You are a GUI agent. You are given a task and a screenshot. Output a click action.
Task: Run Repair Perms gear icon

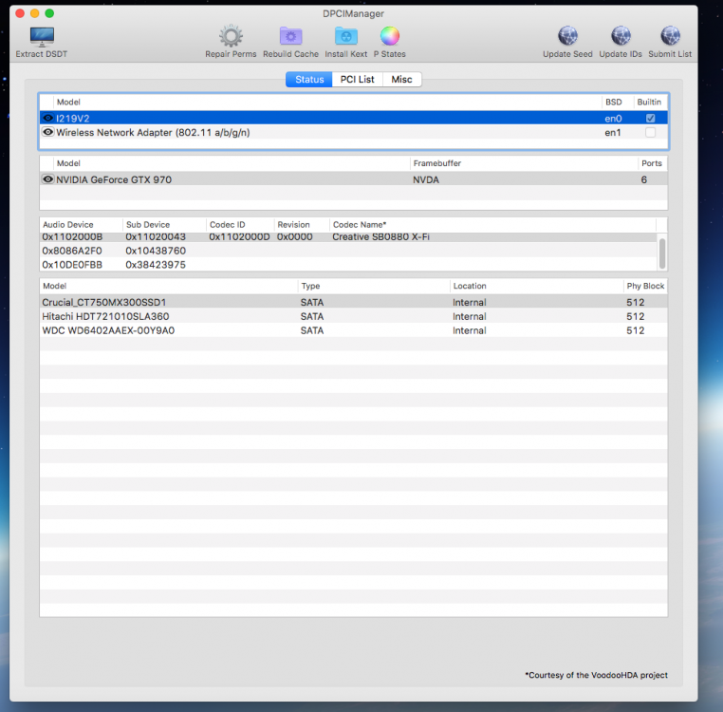pos(231,36)
